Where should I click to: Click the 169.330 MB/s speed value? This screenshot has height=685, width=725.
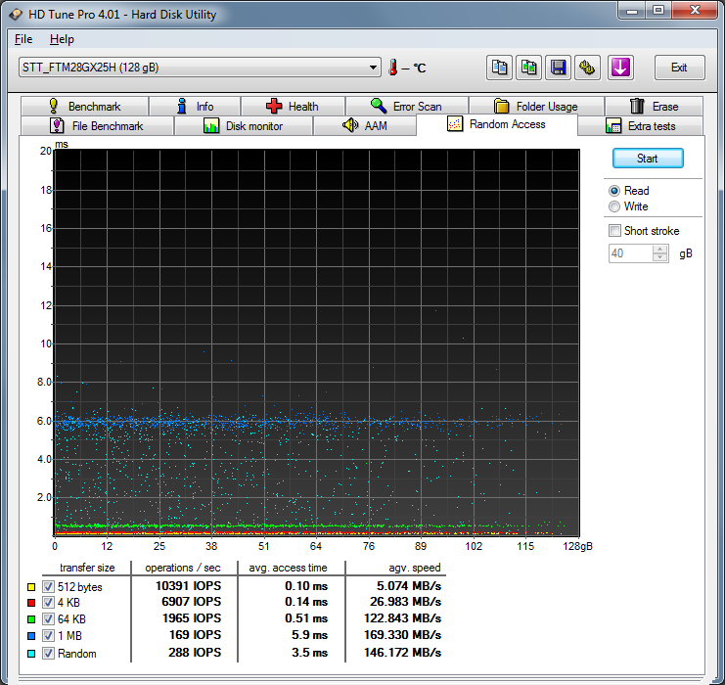pos(402,635)
